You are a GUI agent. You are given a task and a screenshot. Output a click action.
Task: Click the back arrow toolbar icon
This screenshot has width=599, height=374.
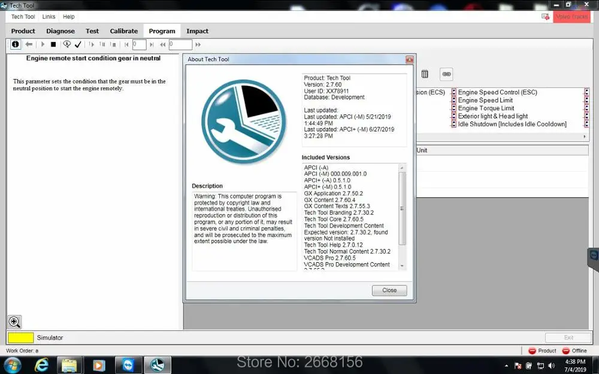pyautogui.click(x=29, y=44)
